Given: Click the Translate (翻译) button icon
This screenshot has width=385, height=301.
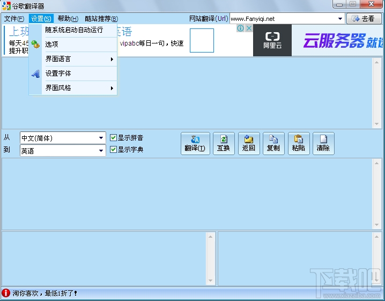Looking at the screenshot, I should point(195,140).
